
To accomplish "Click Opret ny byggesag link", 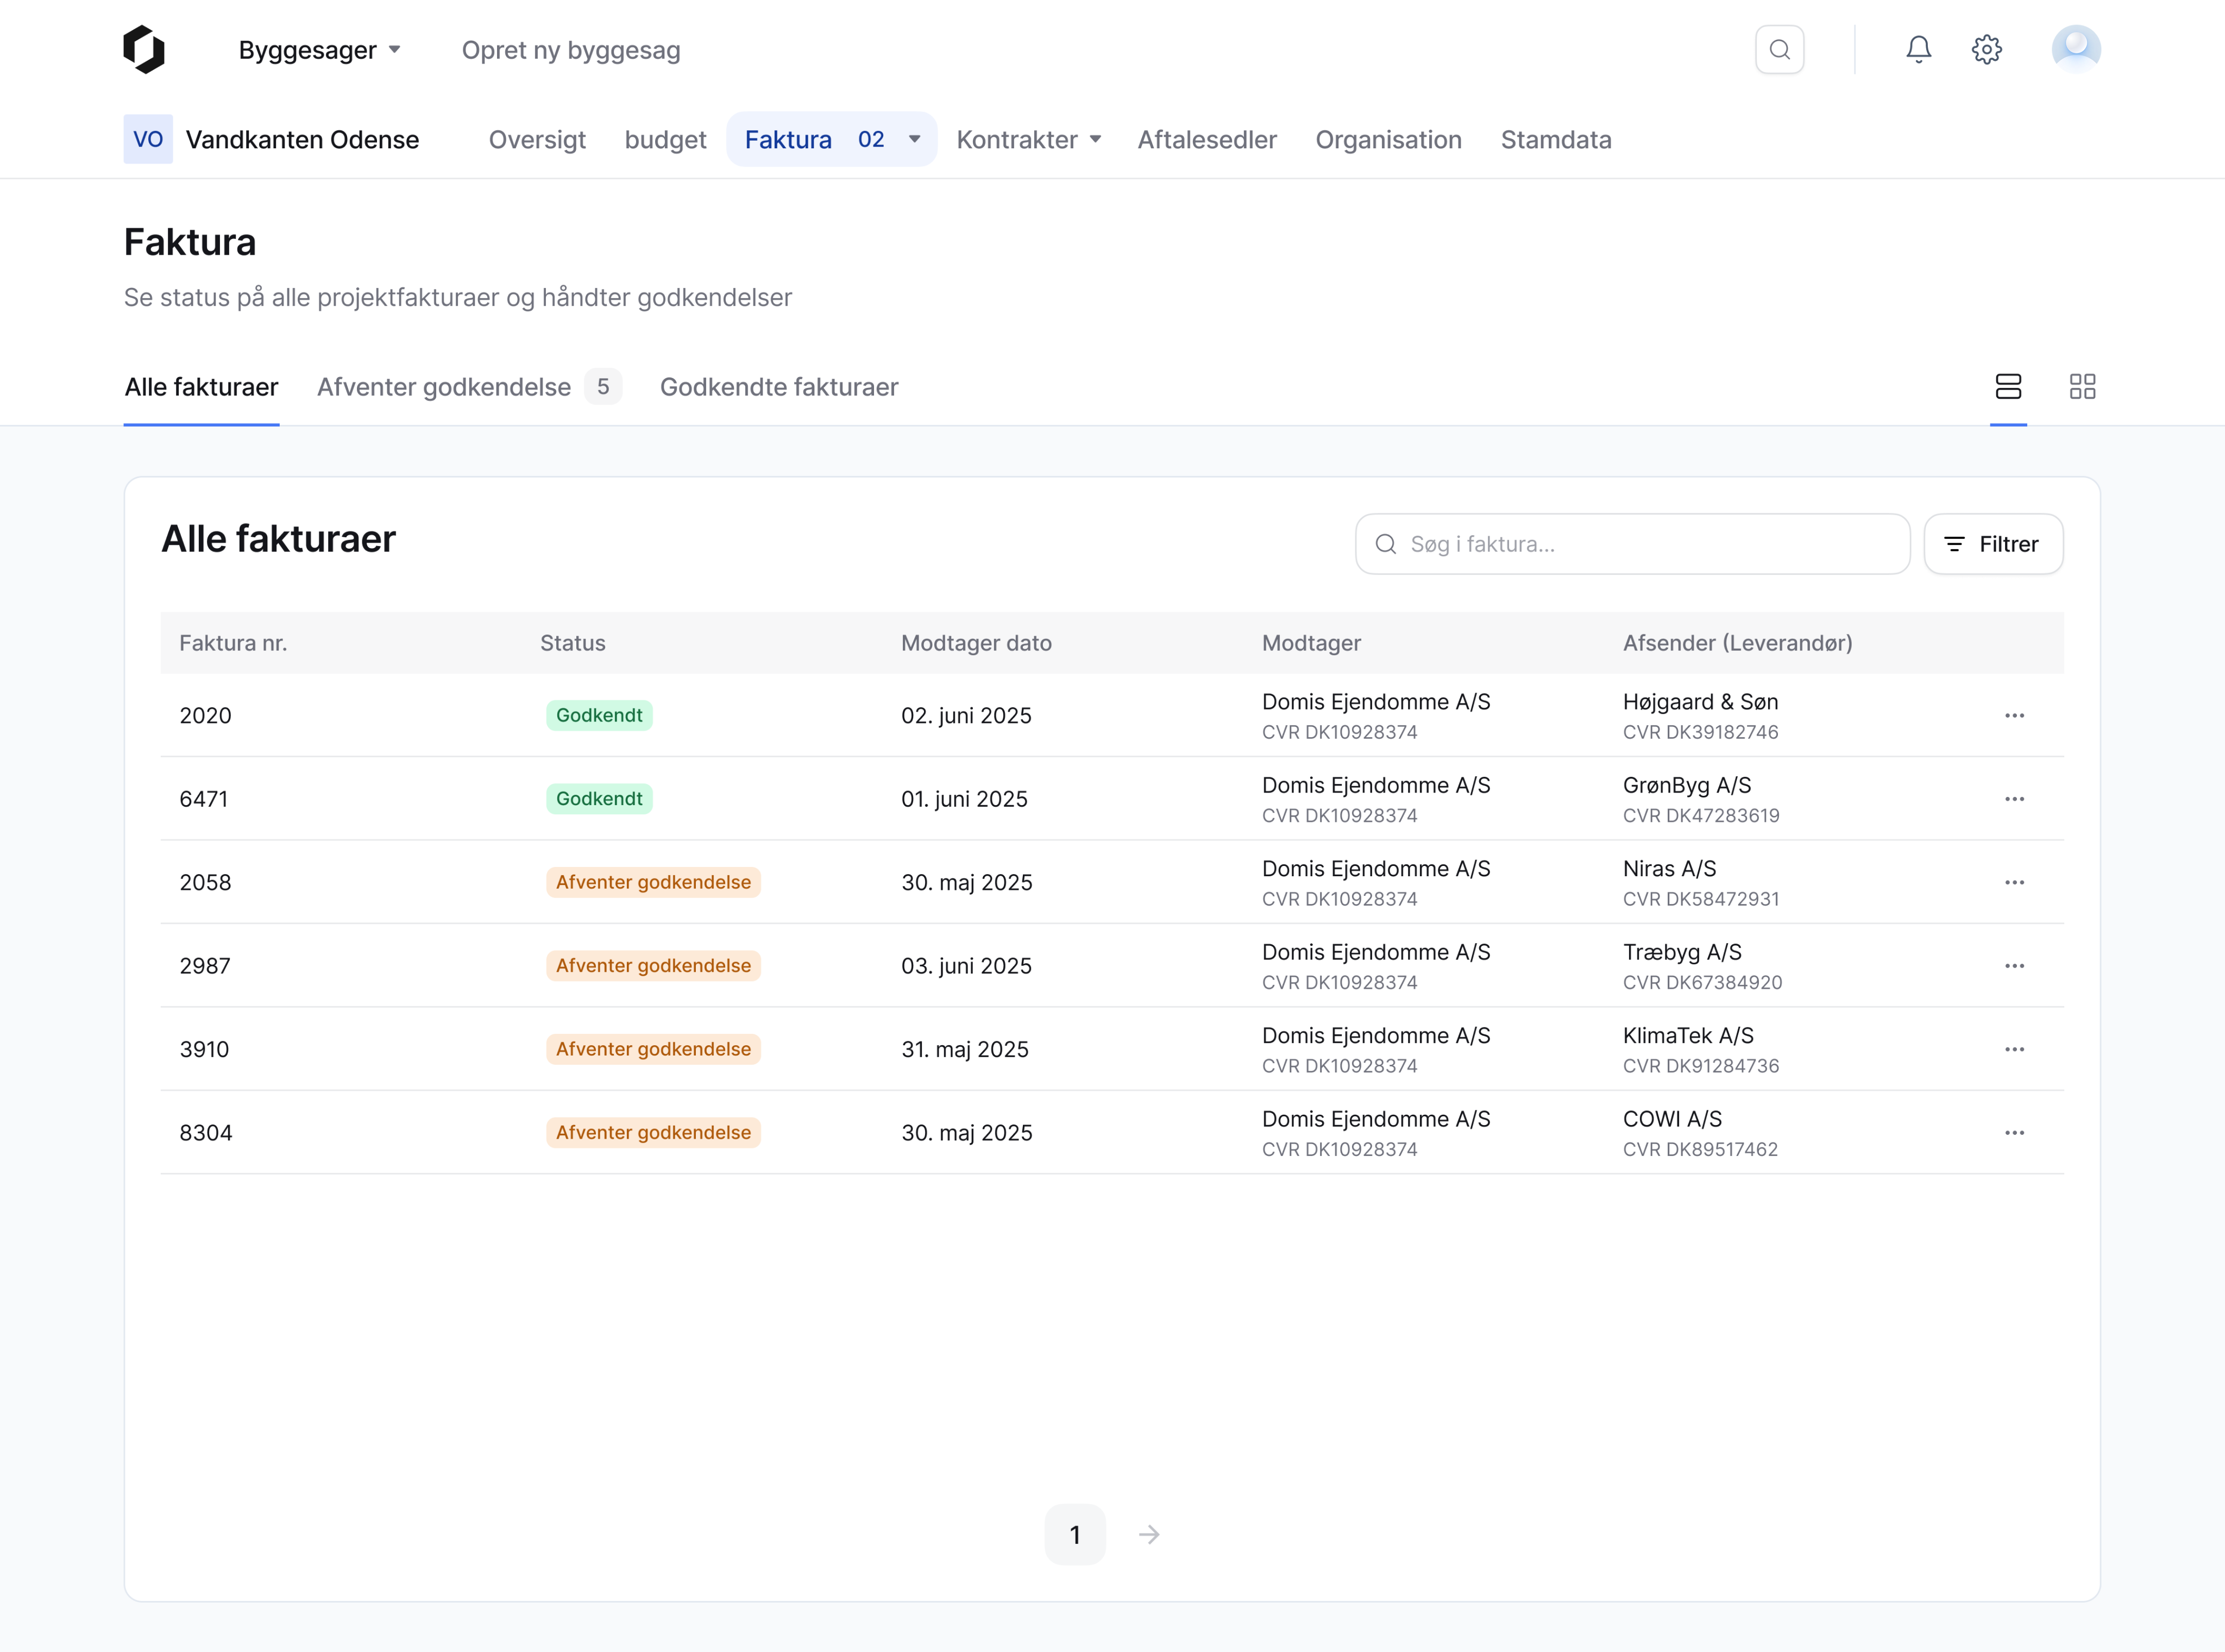I will tap(570, 50).
